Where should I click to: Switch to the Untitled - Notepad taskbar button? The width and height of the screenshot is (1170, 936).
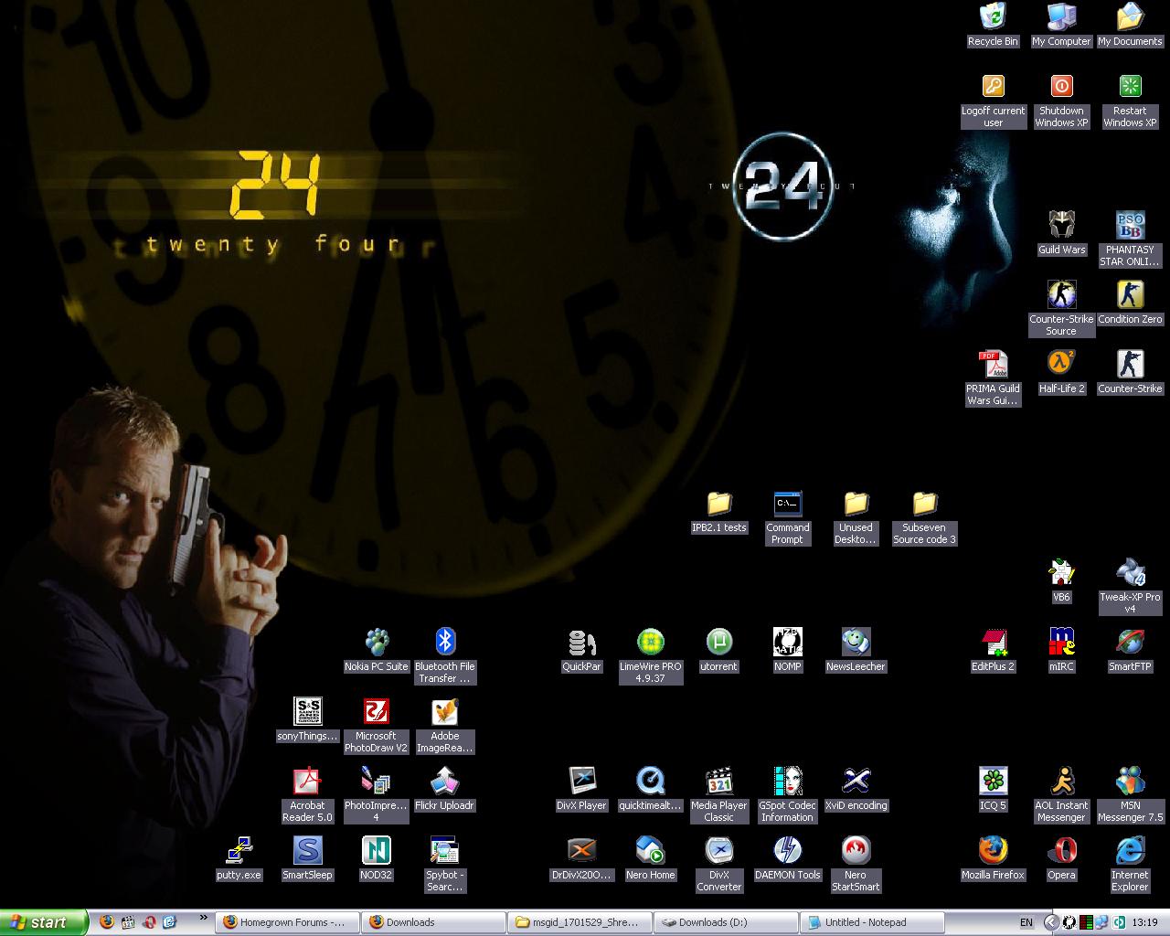coord(872,922)
